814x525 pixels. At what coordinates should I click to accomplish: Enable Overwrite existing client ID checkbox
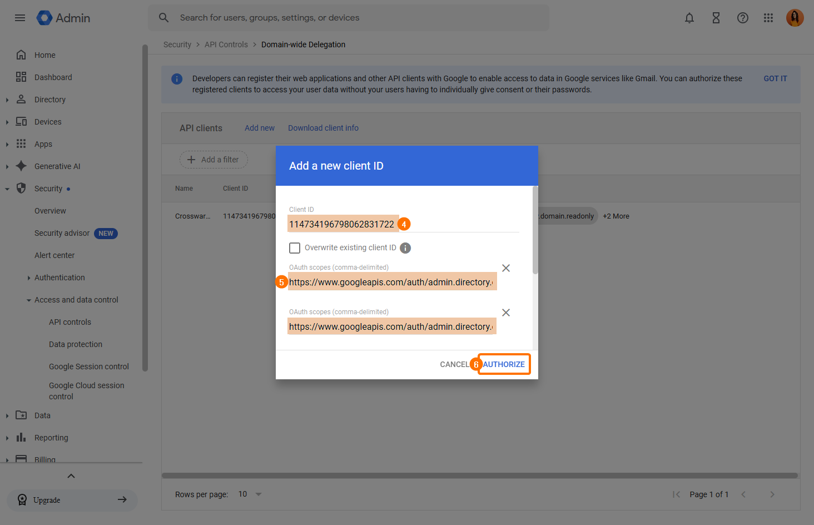click(295, 248)
